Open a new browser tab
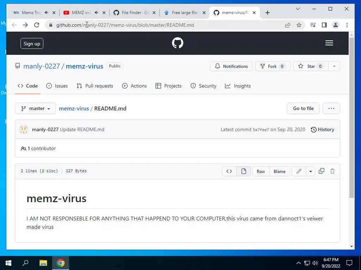The width and height of the screenshot is (361, 270). click(x=267, y=13)
